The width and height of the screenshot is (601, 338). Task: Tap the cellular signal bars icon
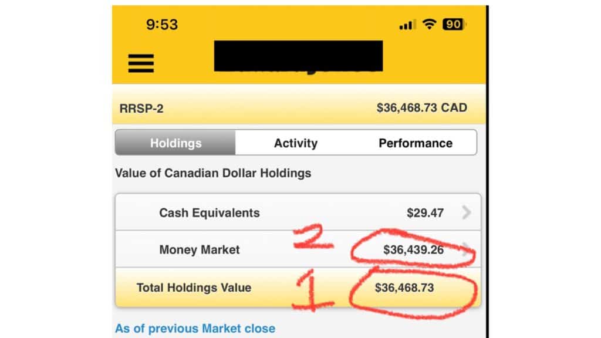(x=407, y=25)
